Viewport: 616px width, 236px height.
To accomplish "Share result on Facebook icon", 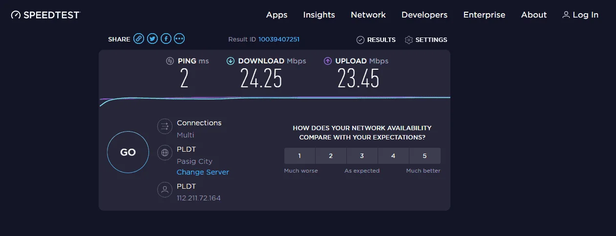I will coord(166,39).
